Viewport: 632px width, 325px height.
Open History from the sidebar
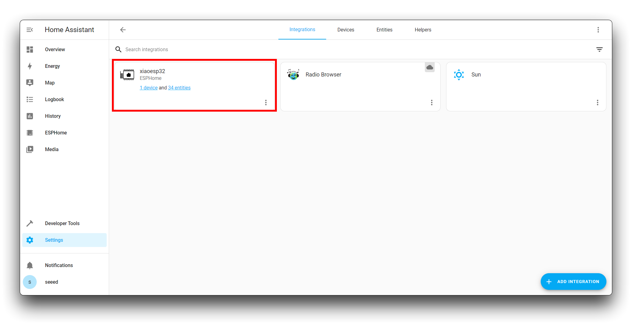click(x=64, y=116)
